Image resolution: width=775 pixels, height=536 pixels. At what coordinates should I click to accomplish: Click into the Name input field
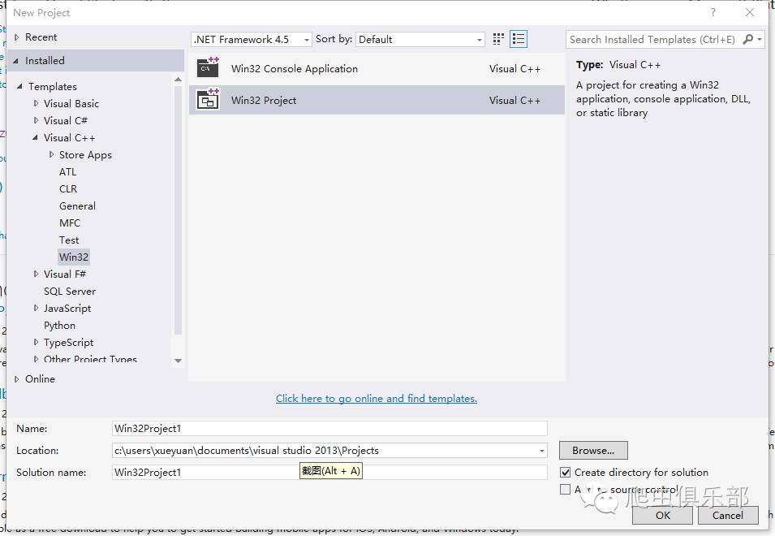click(329, 428)
